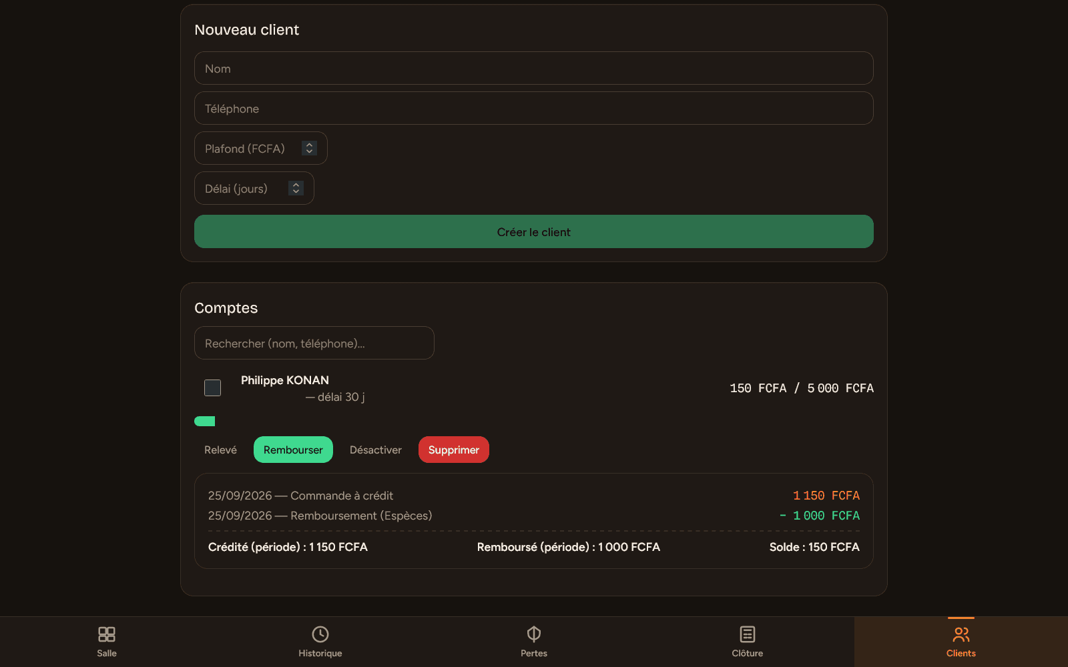Click the Comptes heading
The image size is (1068, 667).
(x=226, y=308)
